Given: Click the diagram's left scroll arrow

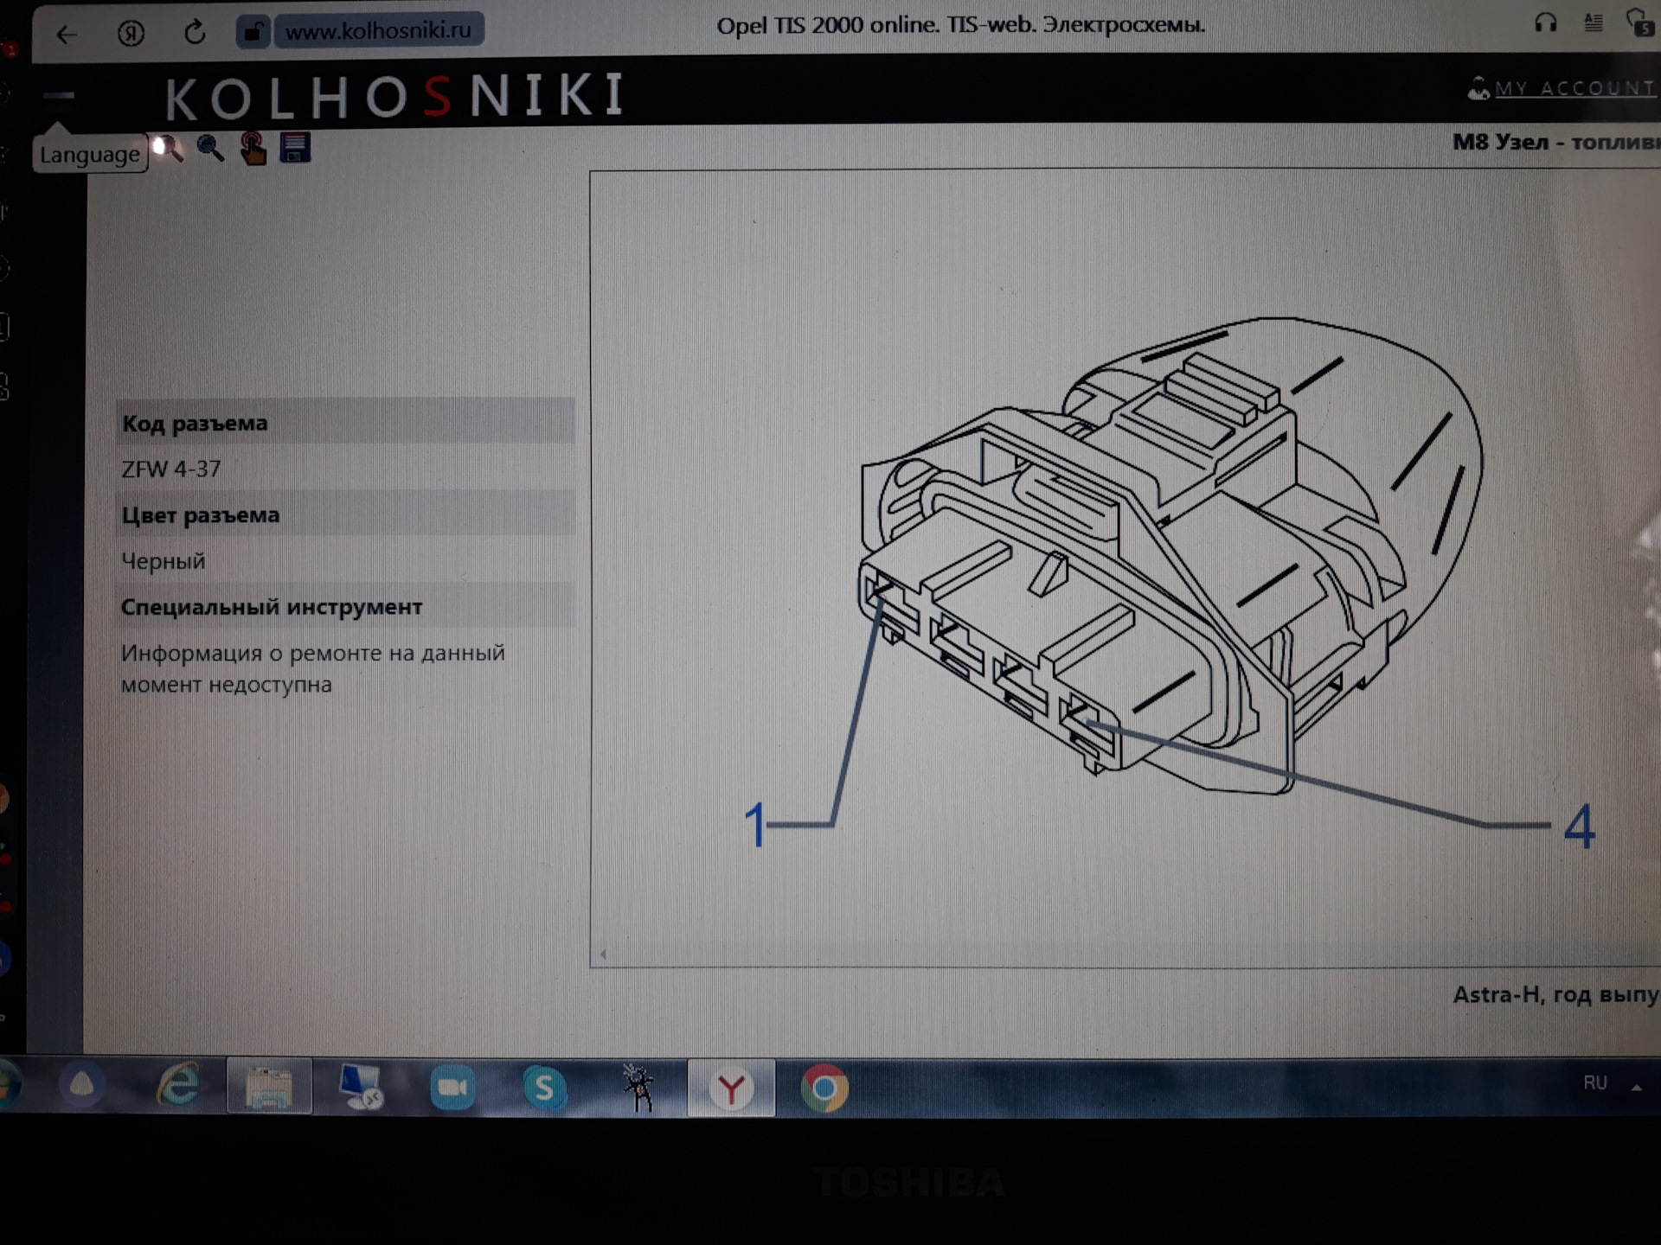Looking at the screenshot, I should [603, 954].
